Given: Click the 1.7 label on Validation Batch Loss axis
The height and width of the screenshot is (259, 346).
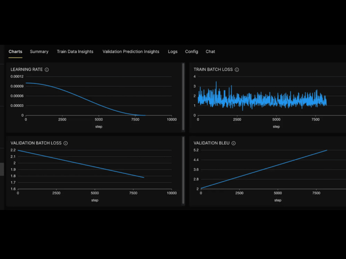Looking at the screenshot, I should tap(13, 182).
